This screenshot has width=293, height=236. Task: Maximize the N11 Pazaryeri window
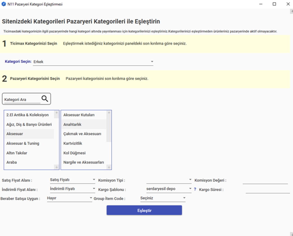pyautogui.click(x=274, y=4)
